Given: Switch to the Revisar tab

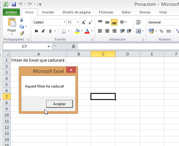Looking at the screenshot, I should [145, 12].
